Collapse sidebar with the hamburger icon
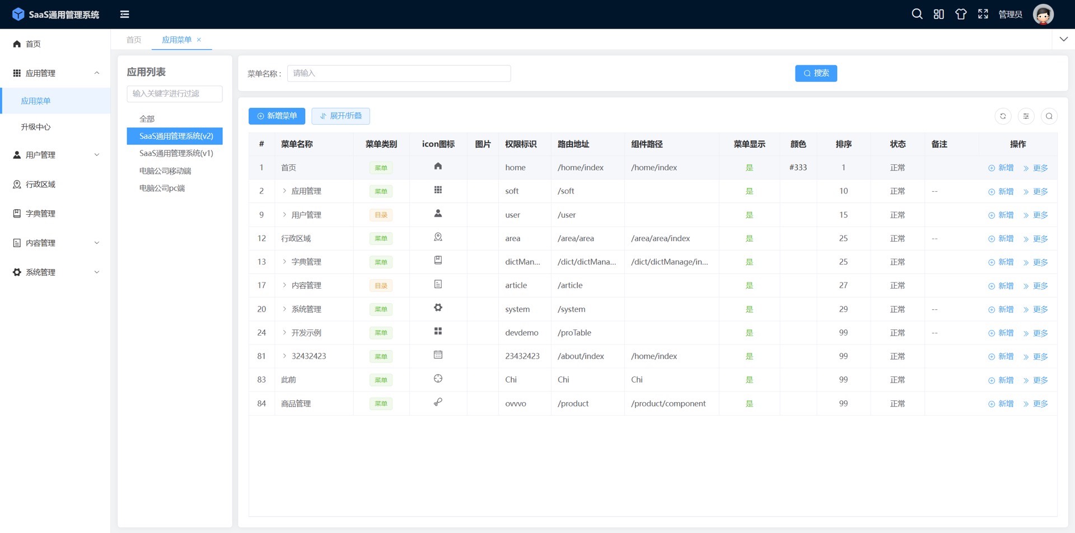 [124, 14]
